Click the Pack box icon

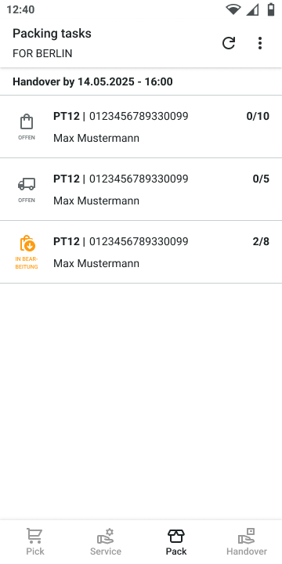pos(176,536)
